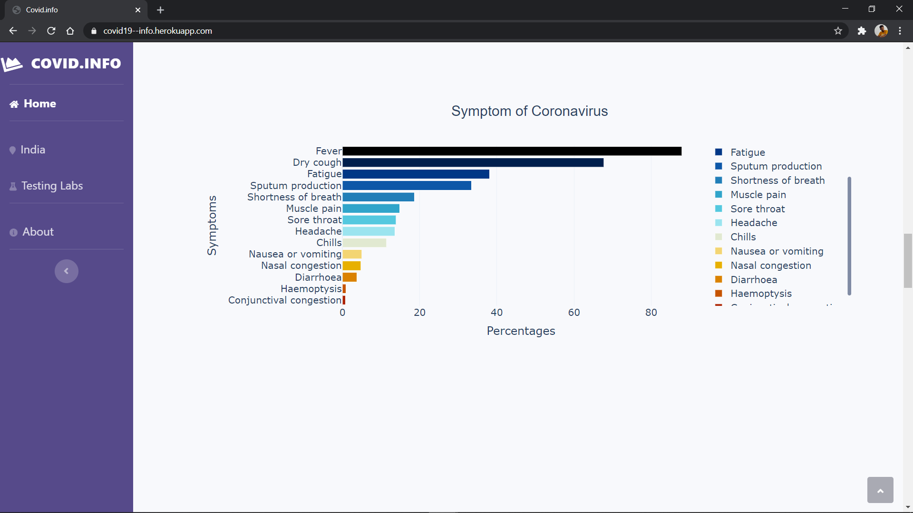This screenshot has width=913, height=513.
Task: Open the About sidebar link
Action: 38,232
